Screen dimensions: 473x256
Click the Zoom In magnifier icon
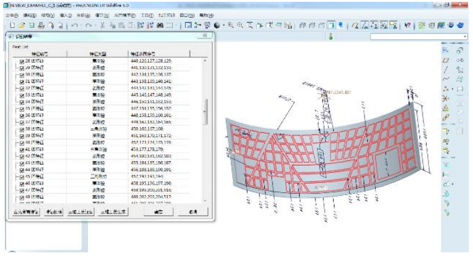[x=231, y=26]
